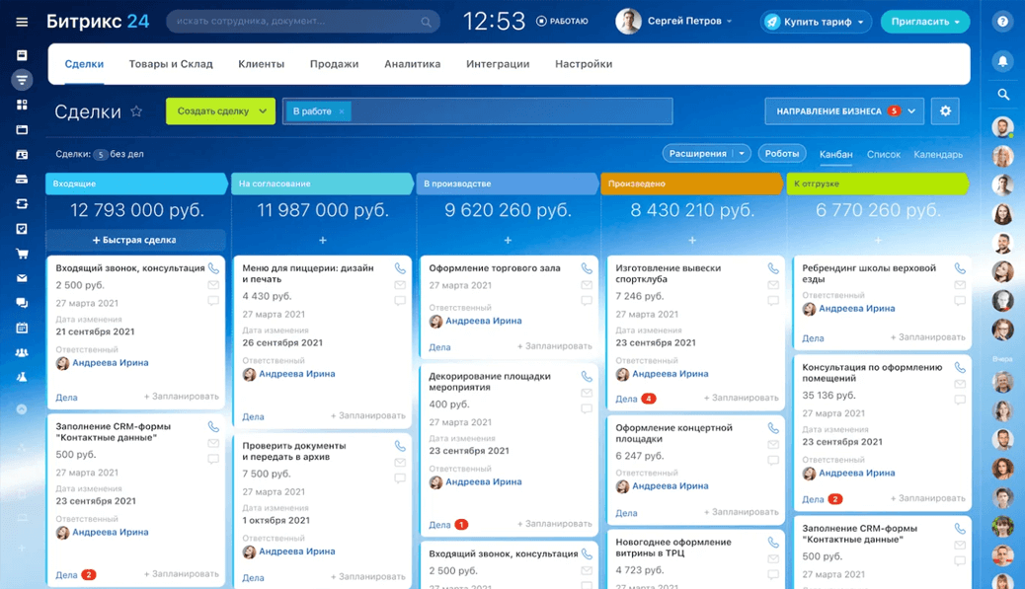Click phone icon on Меню для пиццерии card
The image size is (1025, 589).
coord(400,268)
